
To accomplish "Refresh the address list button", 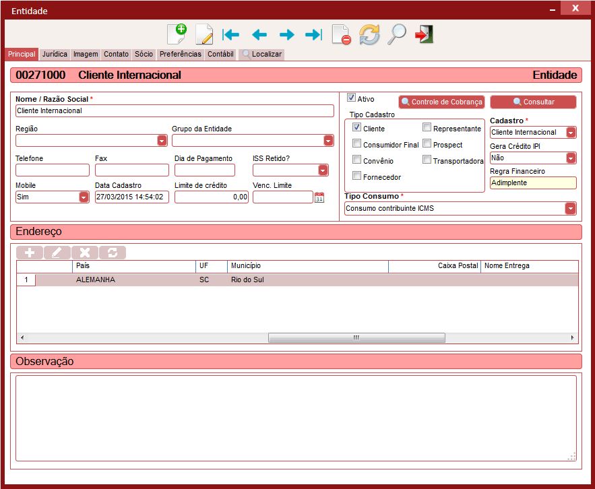I will click(113, 253).
